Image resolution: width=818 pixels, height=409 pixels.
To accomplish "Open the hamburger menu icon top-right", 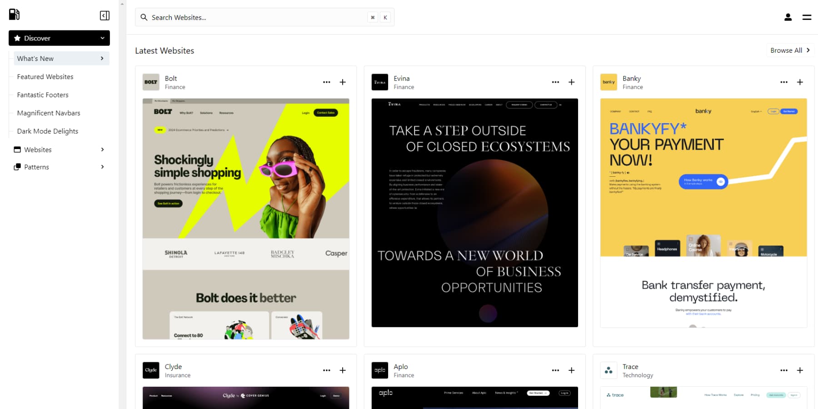I will tap(807, 17).
